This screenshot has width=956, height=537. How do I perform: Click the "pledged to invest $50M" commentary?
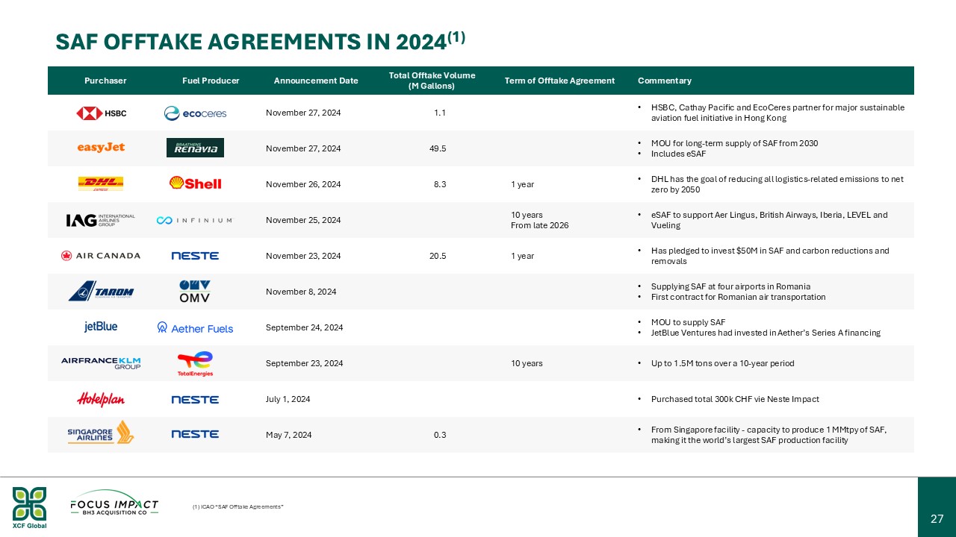pos(770,256)
